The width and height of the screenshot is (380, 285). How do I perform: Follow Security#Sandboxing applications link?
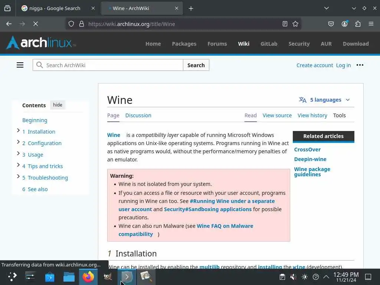tap(208, 209)
